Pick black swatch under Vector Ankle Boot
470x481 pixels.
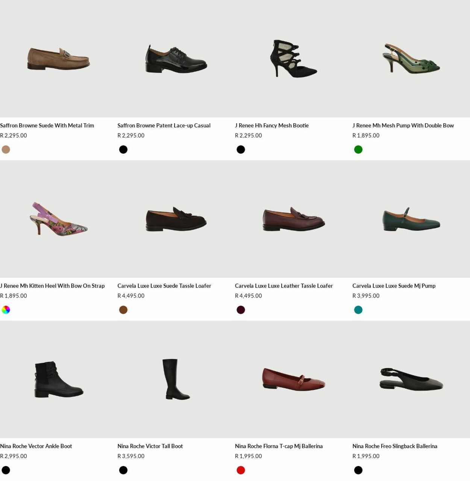coord(6,470)
